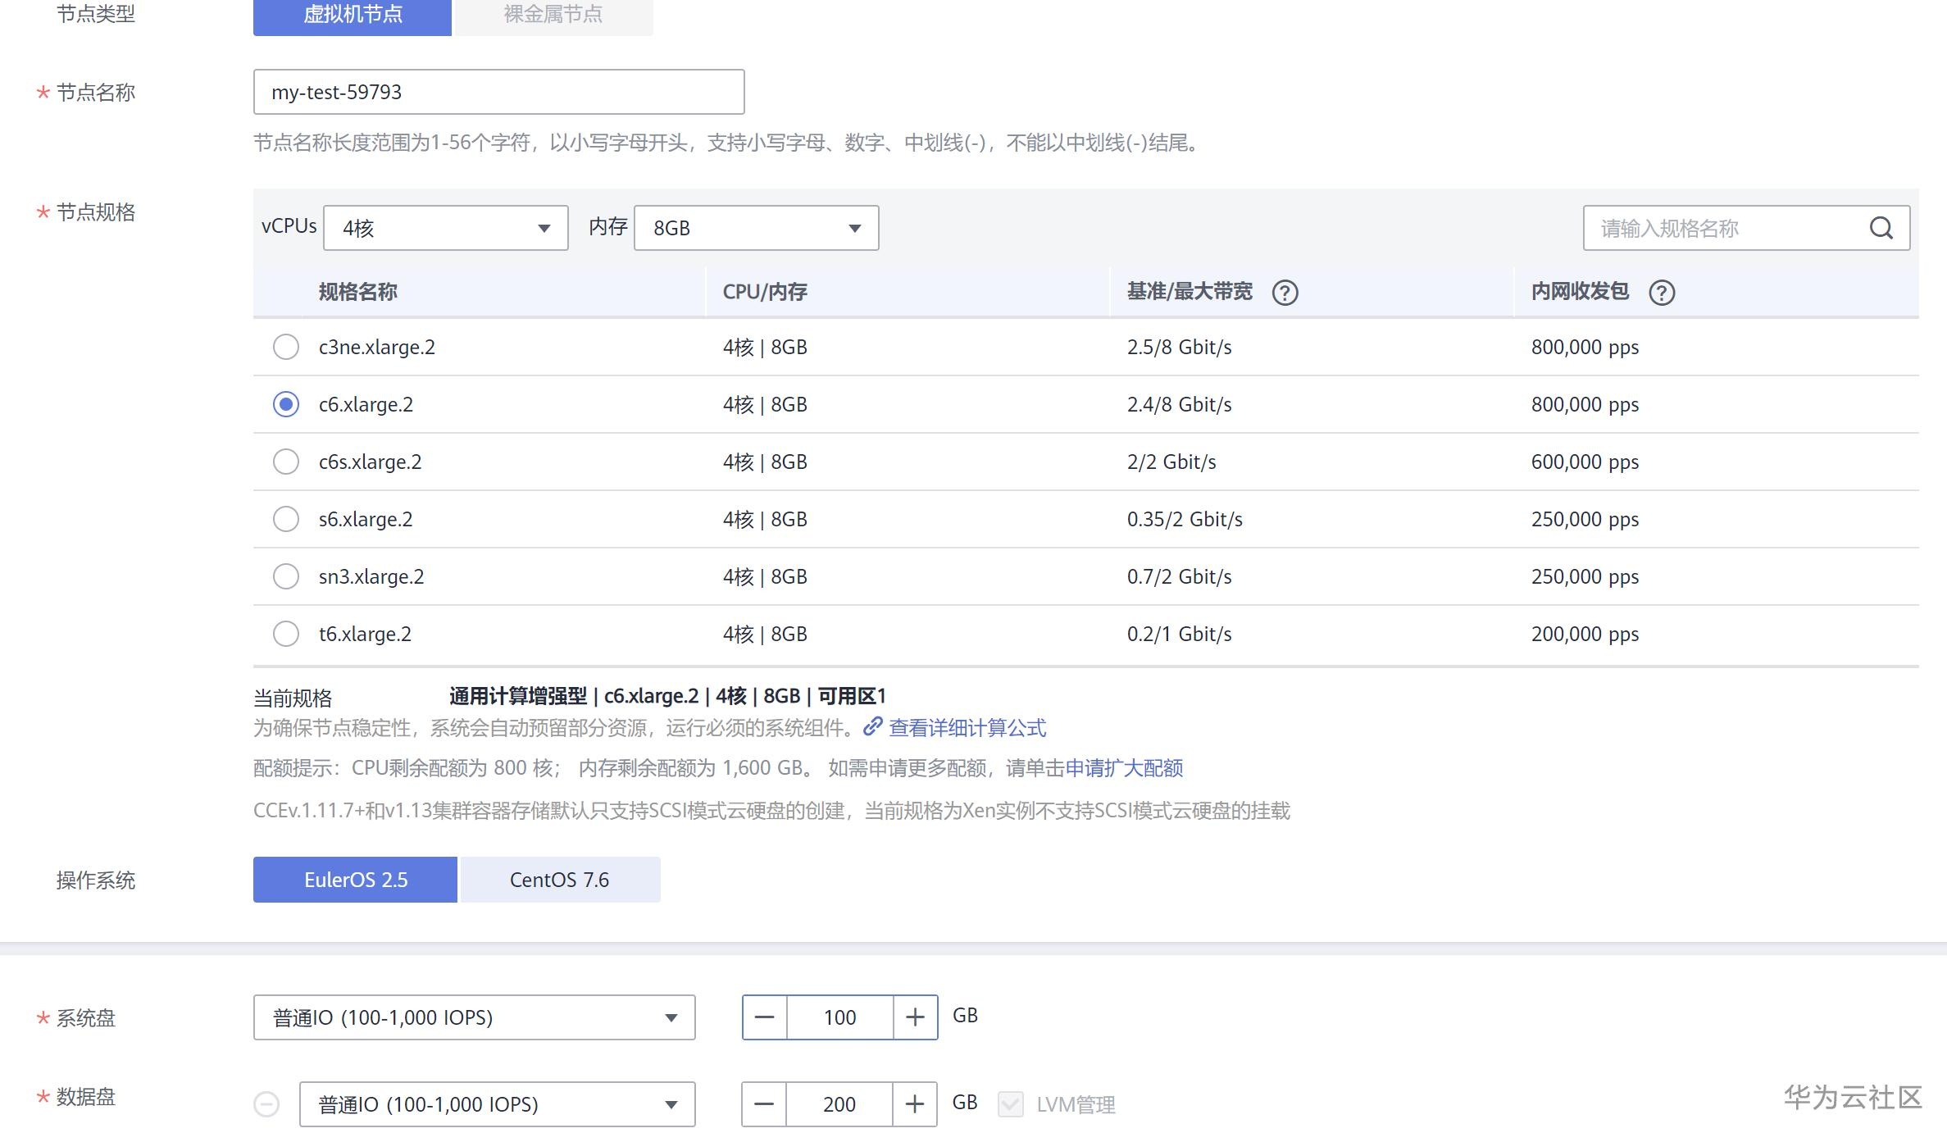Click help icon next to 基准/最大带宽
The image size is (1947, 1142).
point(1285,293)
